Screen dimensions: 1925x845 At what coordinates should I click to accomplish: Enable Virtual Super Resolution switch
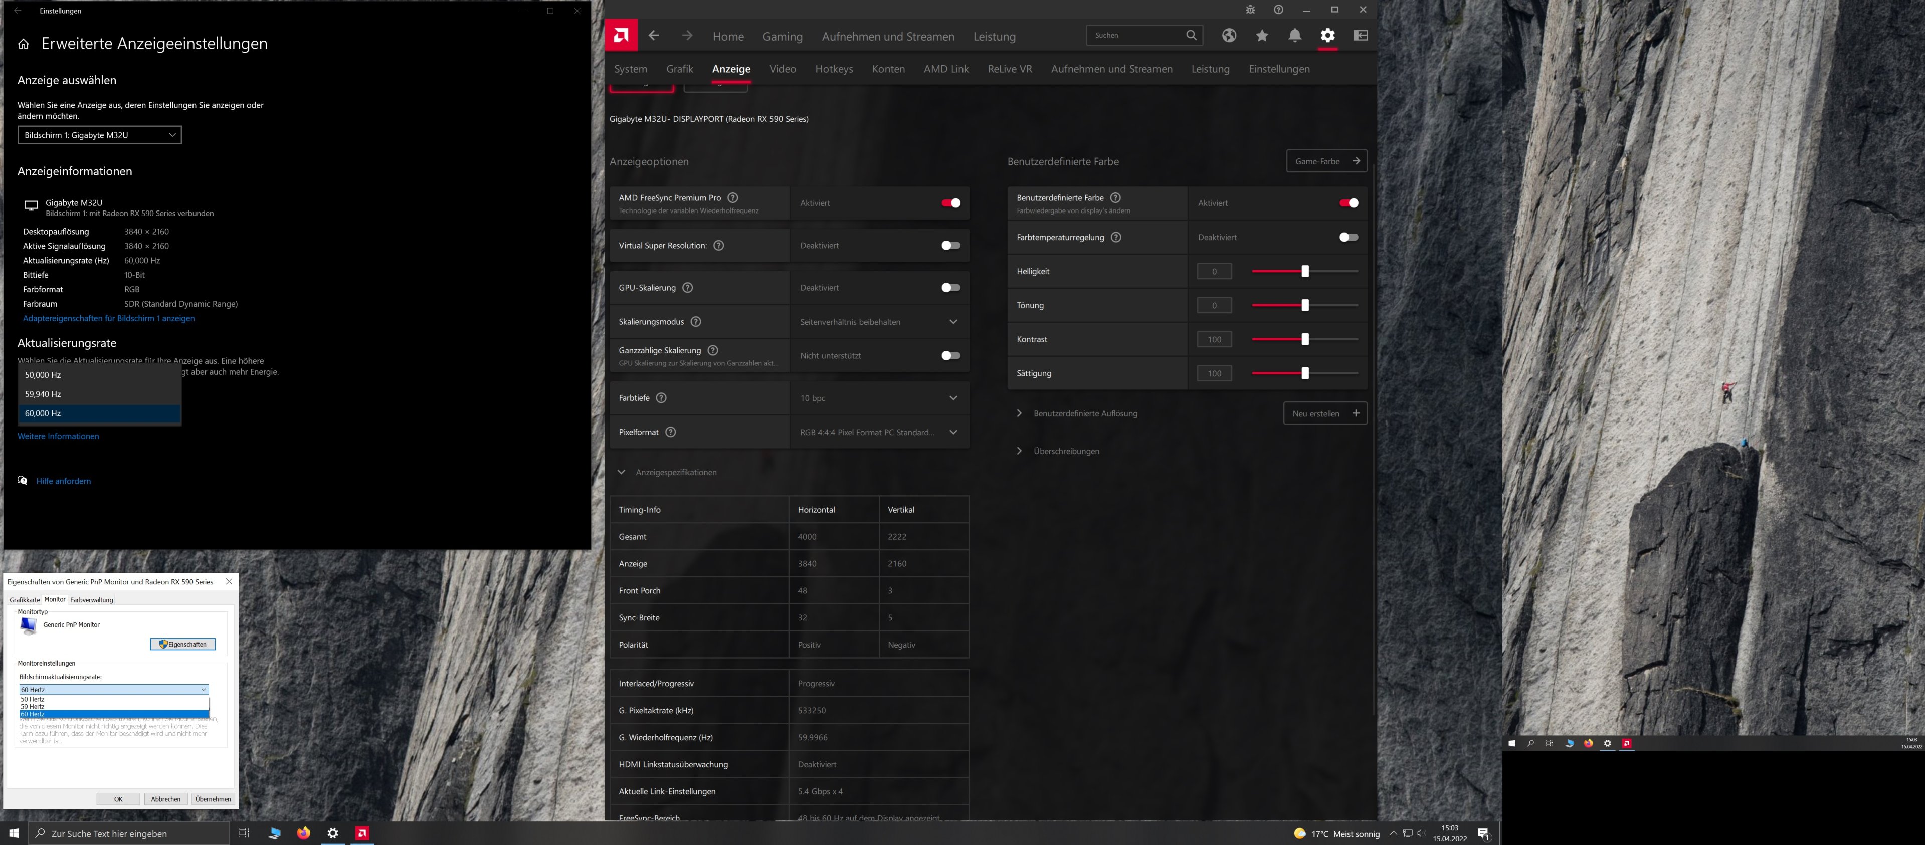point(950,245)
